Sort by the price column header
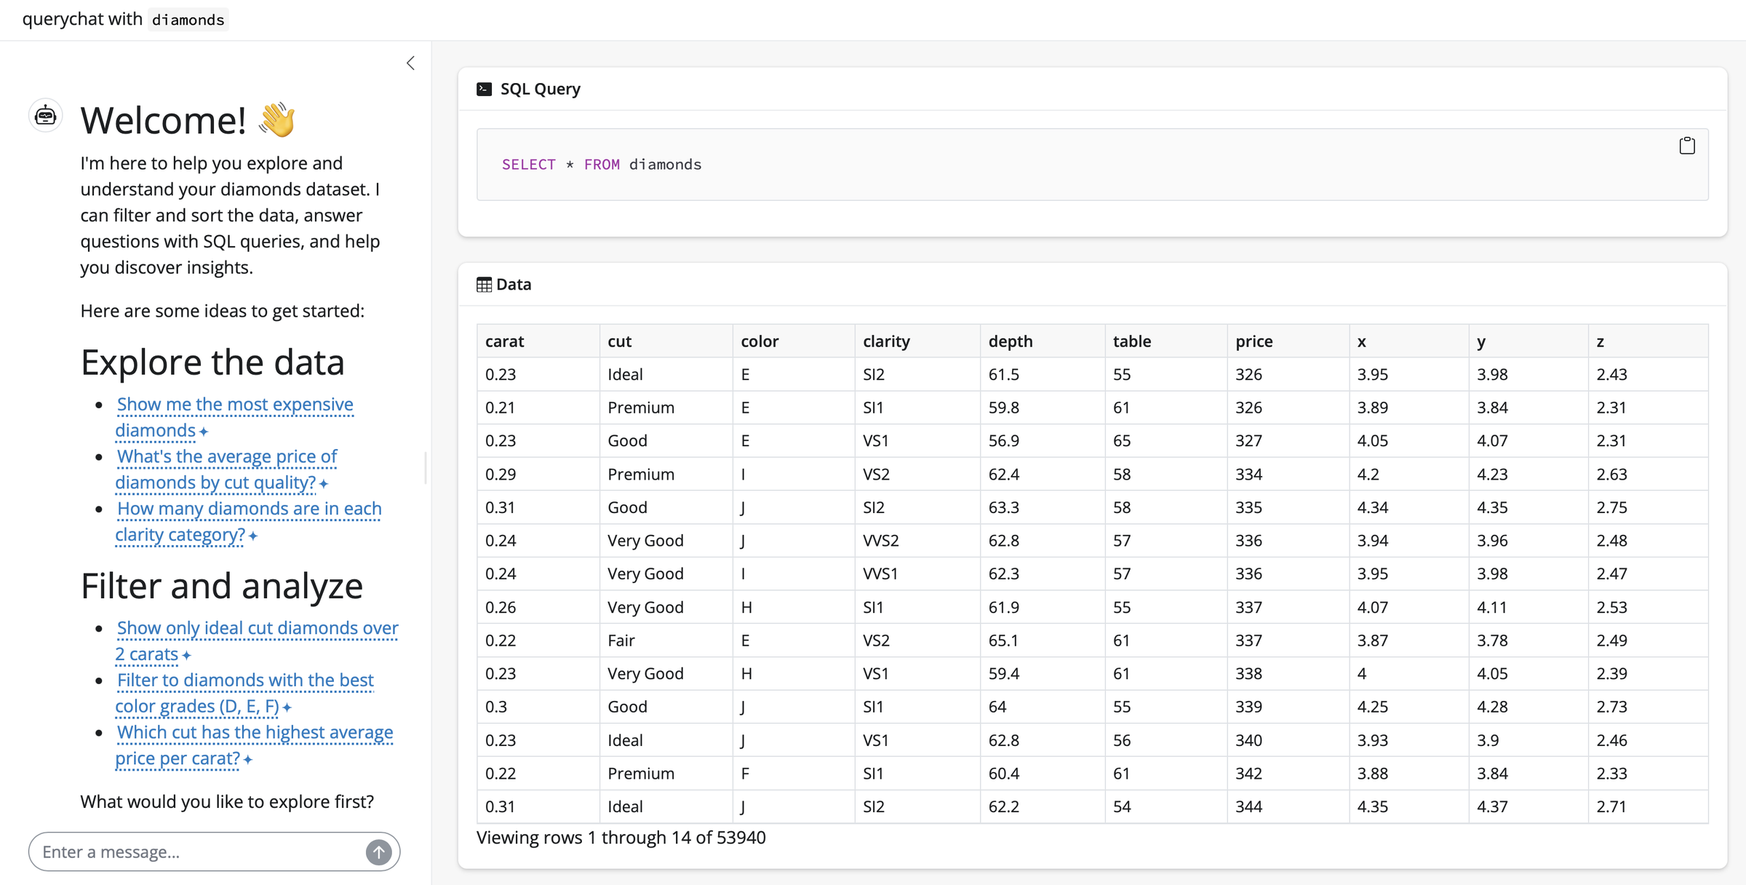 tap(1253, 341)
